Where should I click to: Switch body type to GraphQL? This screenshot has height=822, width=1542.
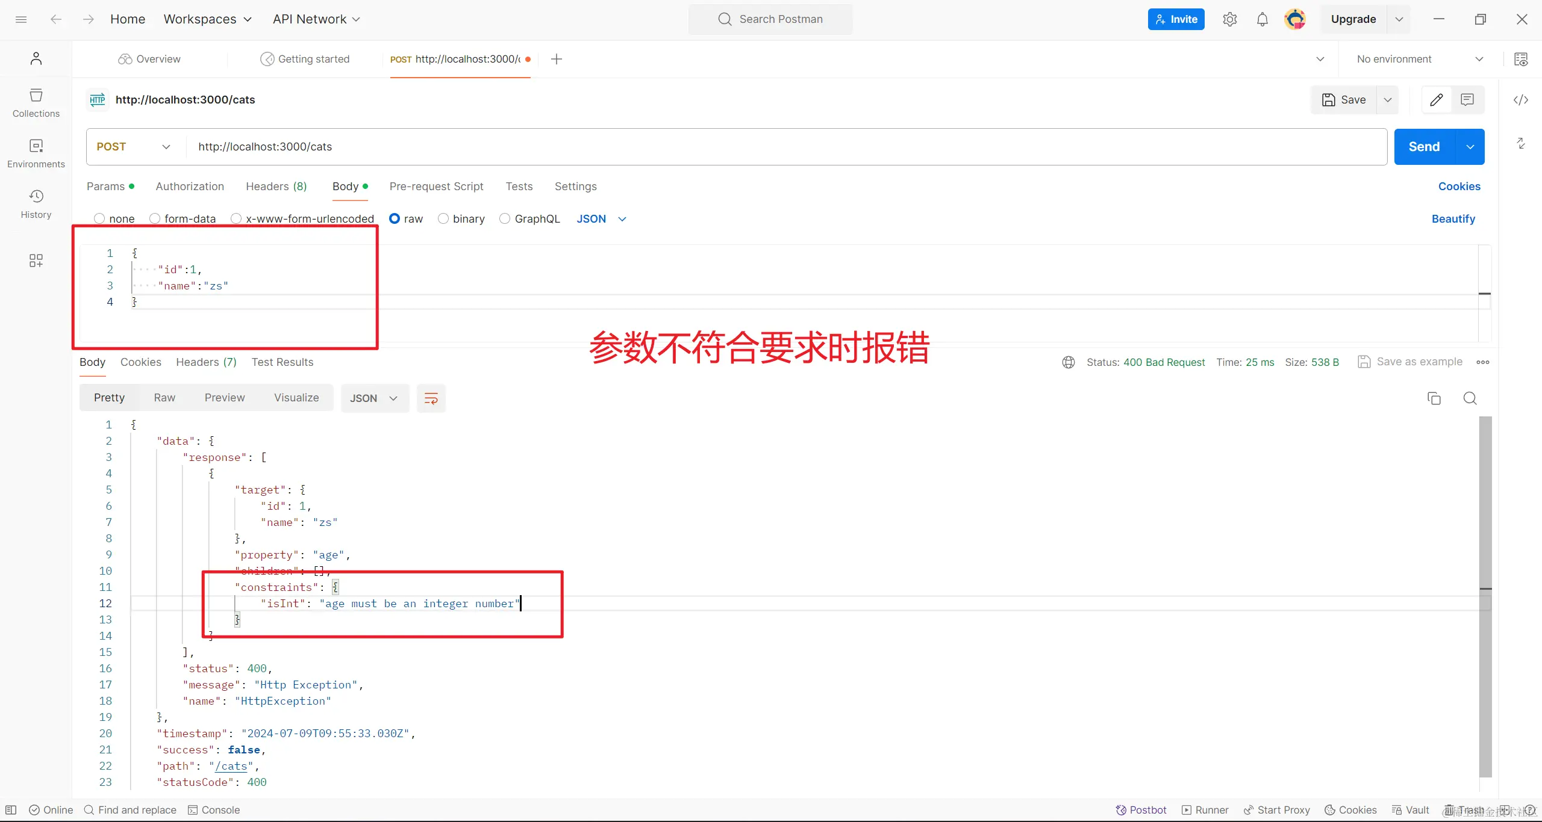point(506,218)
